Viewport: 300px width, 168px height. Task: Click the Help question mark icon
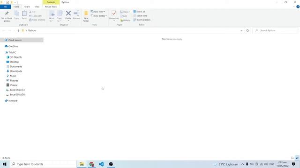298,7
